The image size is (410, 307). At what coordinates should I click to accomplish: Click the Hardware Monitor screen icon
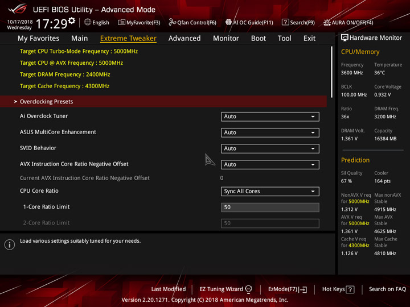tap(345, 38)
